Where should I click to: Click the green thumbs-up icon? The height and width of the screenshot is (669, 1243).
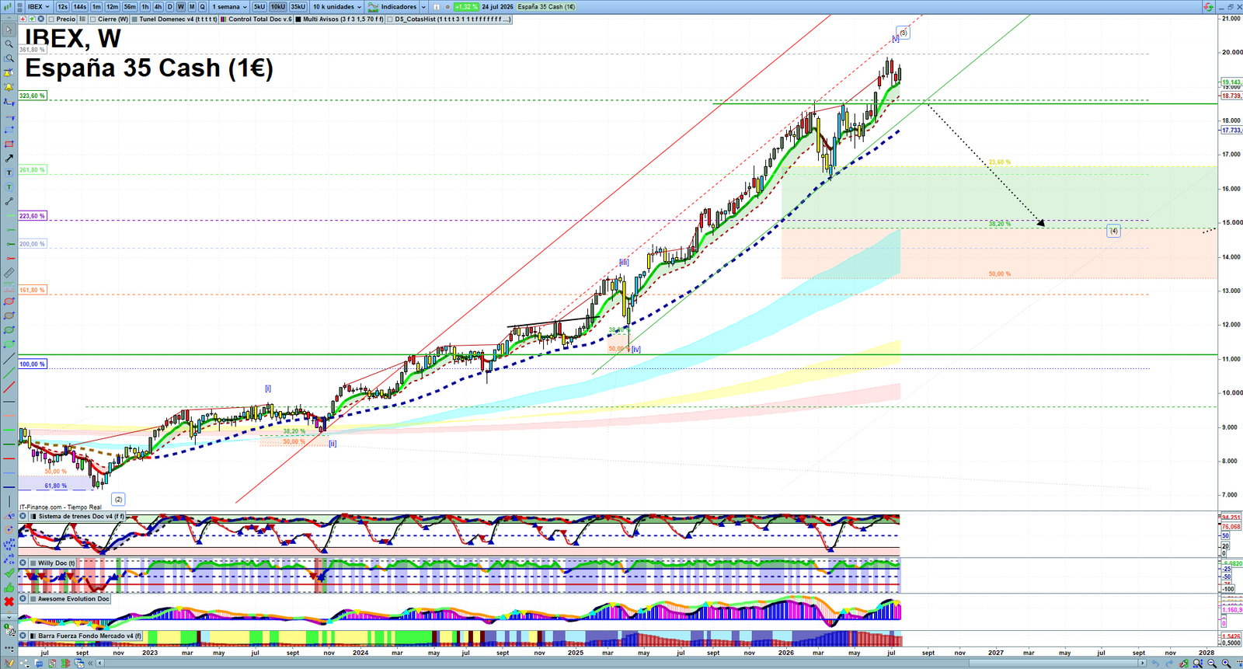(x=9, y=587)
